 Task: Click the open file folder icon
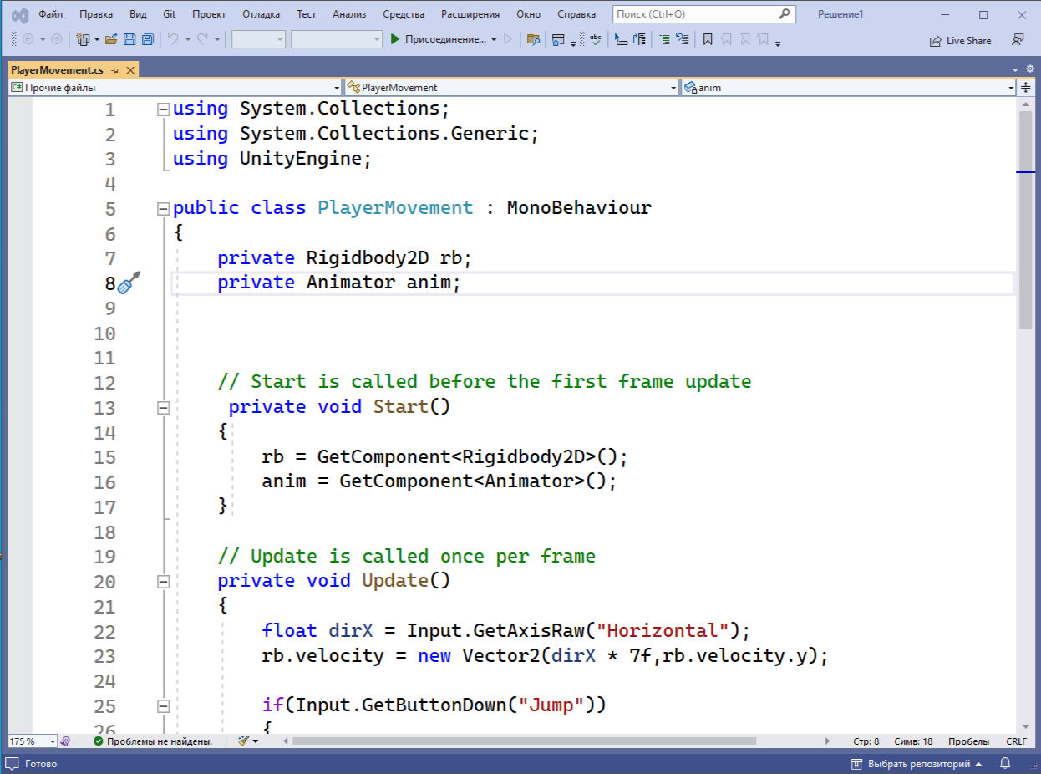point(113,39)
